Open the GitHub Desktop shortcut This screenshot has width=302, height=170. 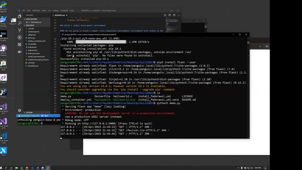coord(3,51)
